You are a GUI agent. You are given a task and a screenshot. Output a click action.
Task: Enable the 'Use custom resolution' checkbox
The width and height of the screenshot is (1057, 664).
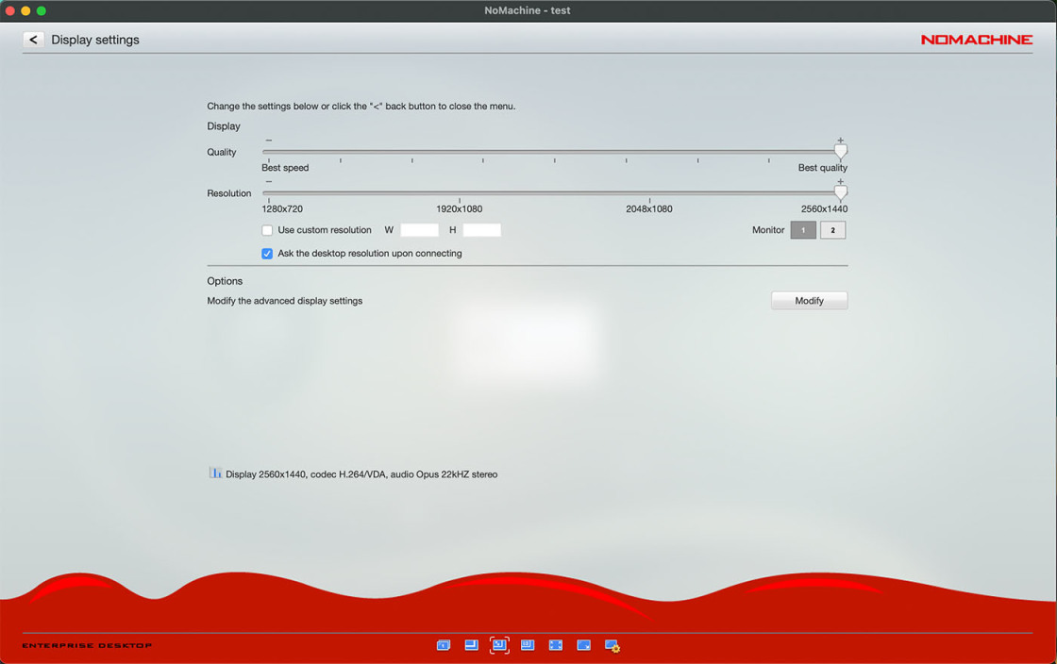point(267,230)
